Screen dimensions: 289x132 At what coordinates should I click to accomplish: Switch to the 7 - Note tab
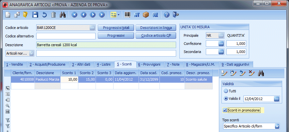pyautogui.click(x=174, y=64)
